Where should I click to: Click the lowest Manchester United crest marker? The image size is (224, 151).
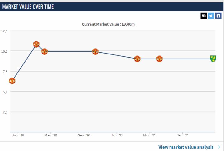12,81
